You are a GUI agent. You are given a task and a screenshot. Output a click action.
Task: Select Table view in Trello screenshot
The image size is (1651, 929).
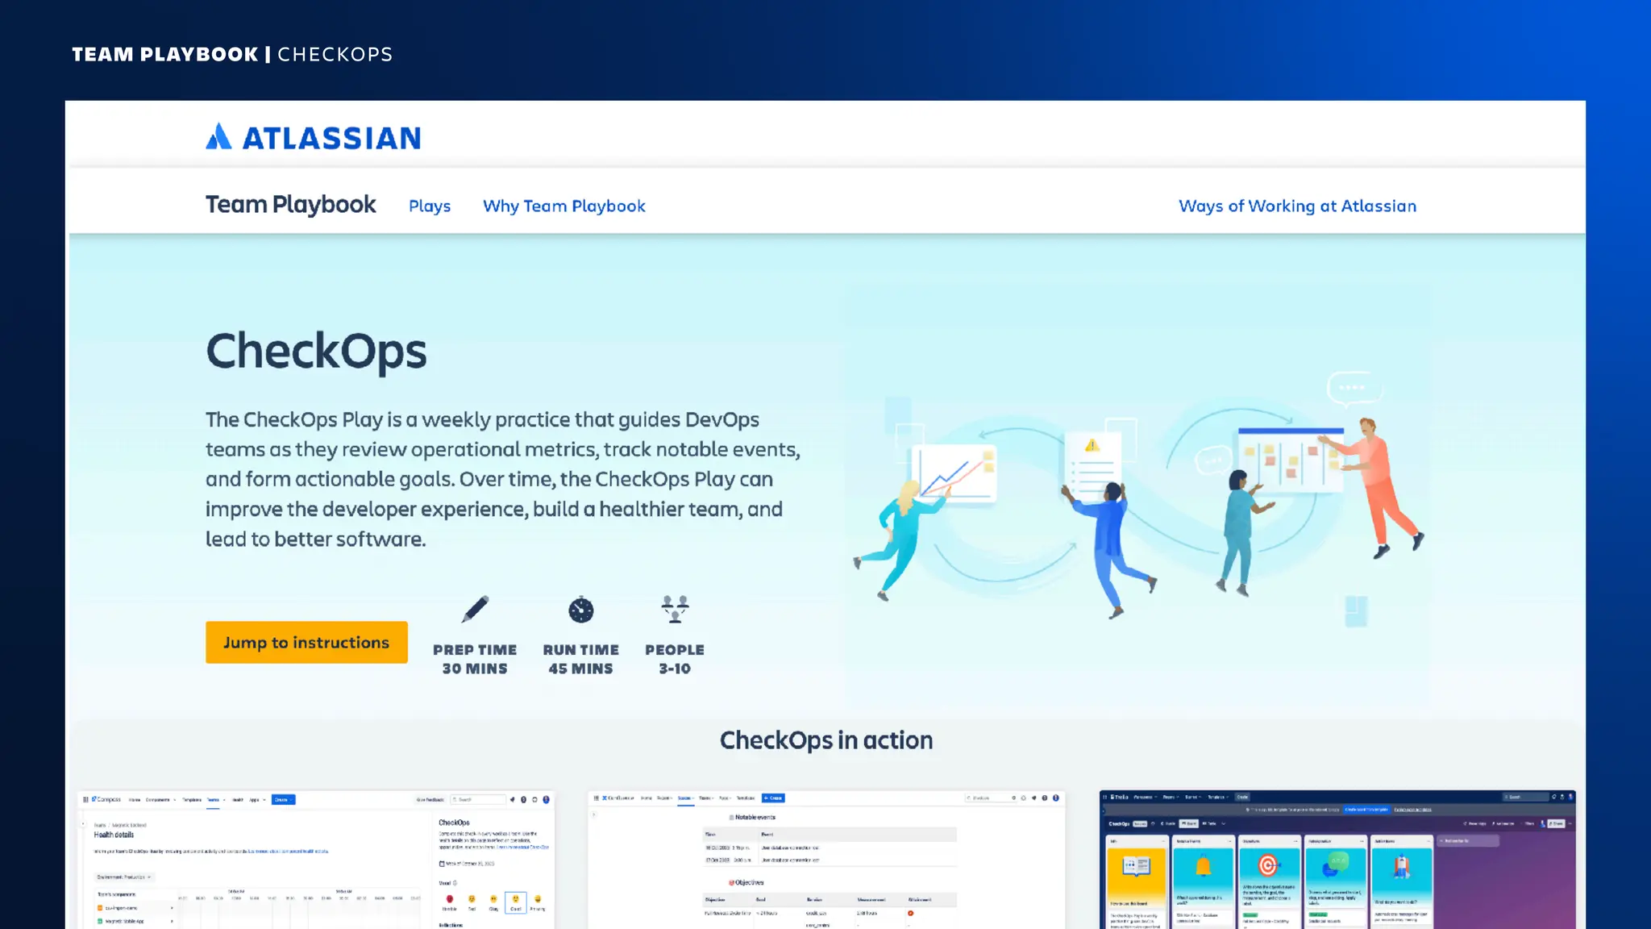(x=1209, y=823)
